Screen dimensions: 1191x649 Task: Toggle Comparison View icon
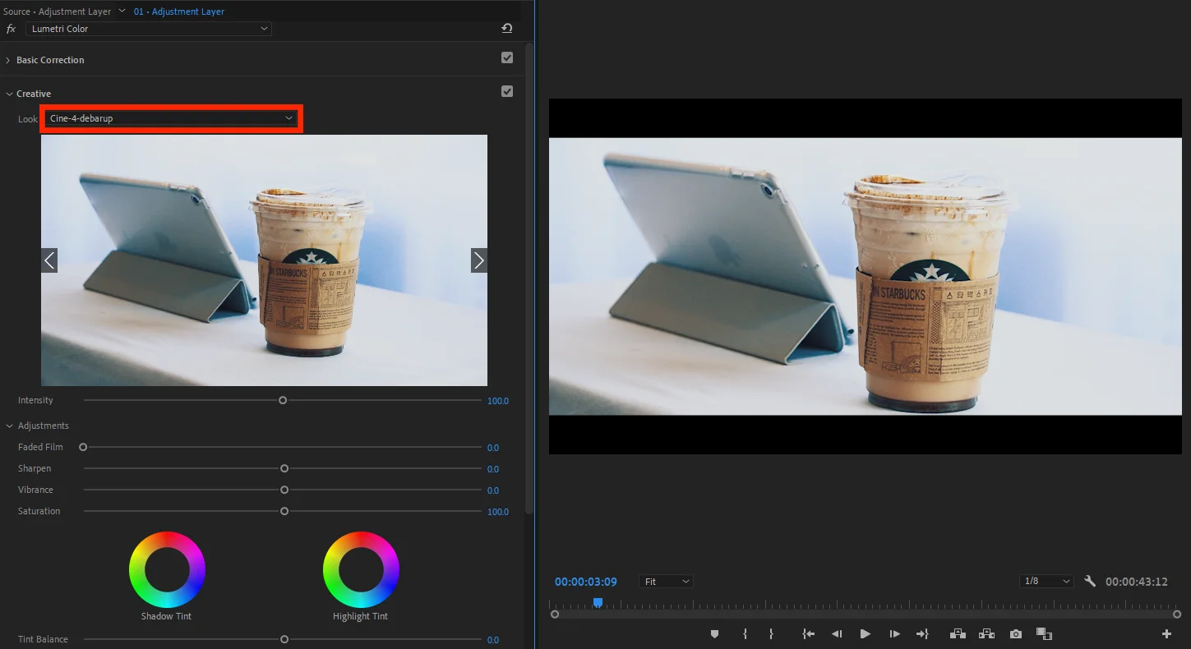pos(1044,634)
